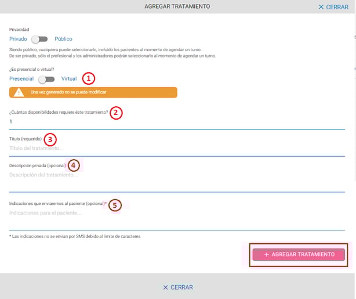
Task: Click the circled number 5 marker
Action: point(115,205)
